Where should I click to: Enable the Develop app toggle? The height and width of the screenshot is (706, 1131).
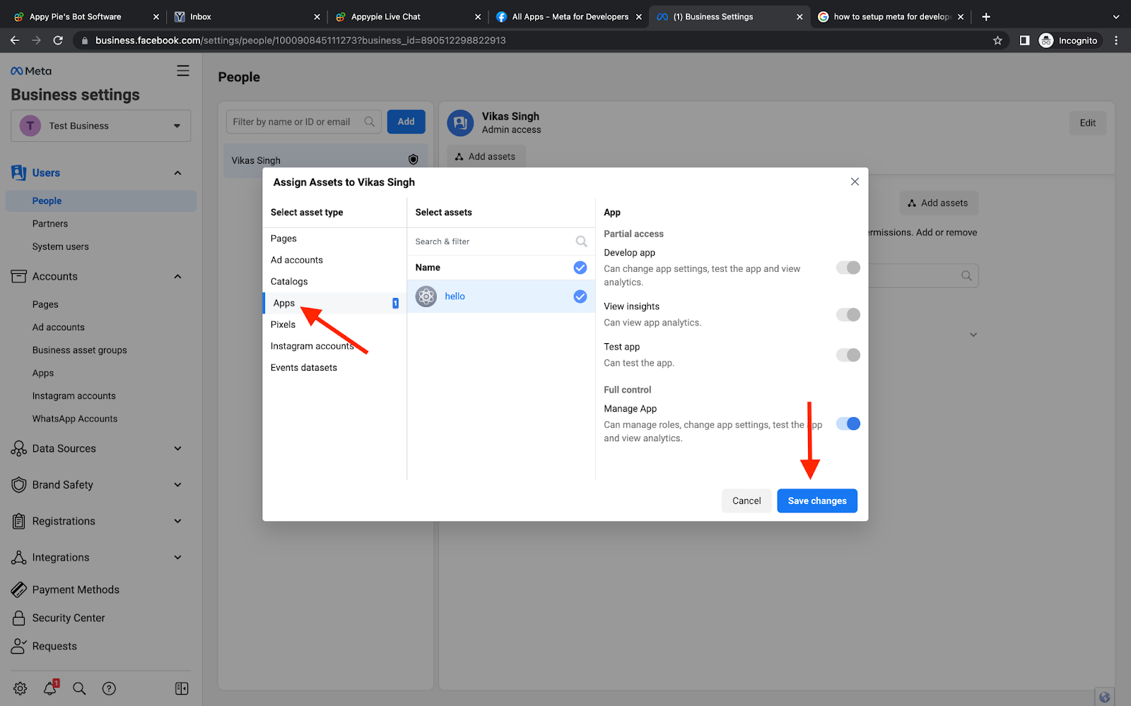848,268
